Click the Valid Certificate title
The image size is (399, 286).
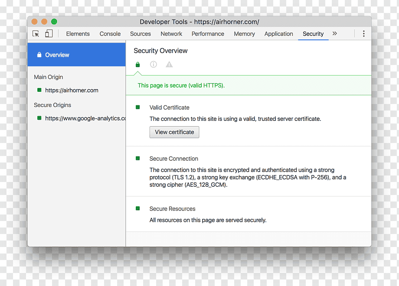[169, 107]
